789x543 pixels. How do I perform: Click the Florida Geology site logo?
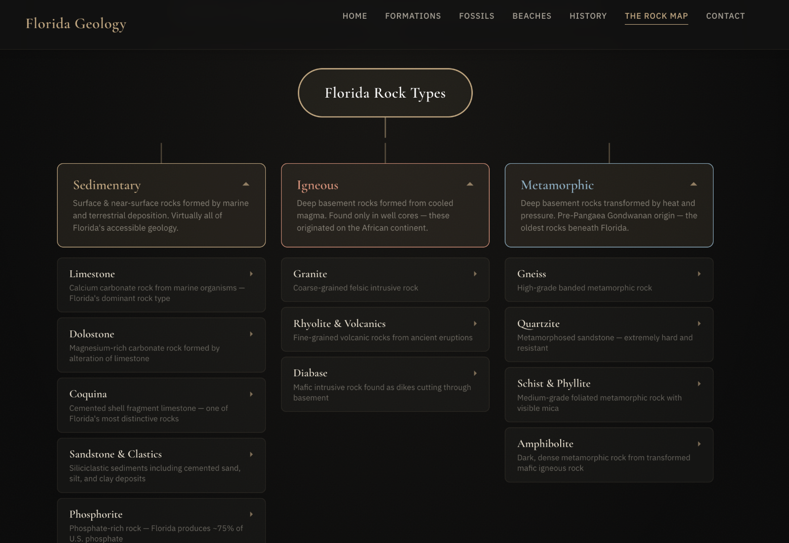coord(76,24)
